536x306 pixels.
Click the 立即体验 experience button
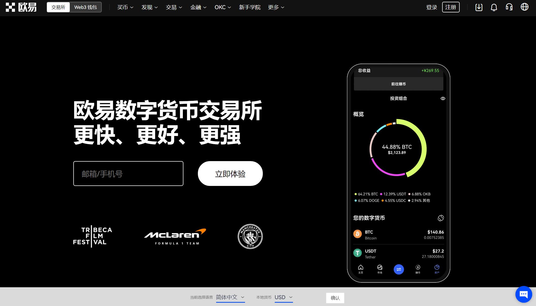230,173
